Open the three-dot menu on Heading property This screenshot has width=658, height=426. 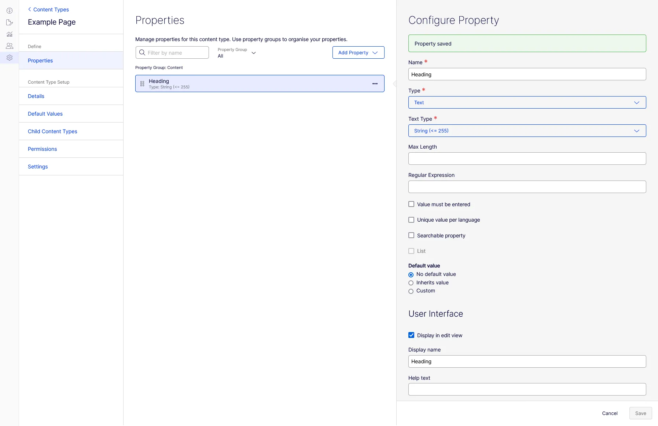tap(375, 84)
